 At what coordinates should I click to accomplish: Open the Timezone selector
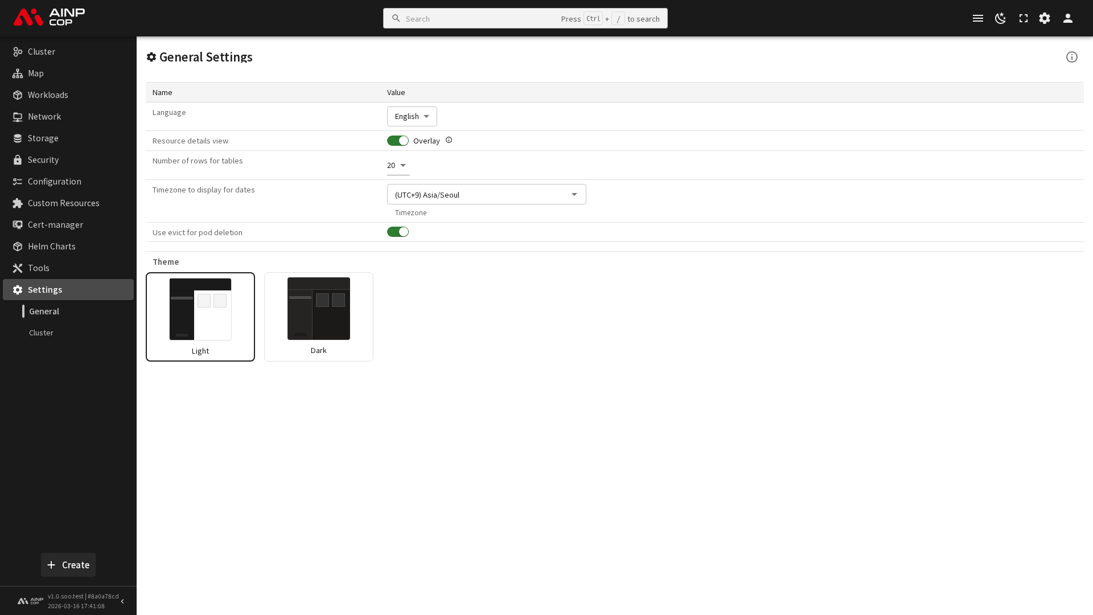[x=486, y=194]
